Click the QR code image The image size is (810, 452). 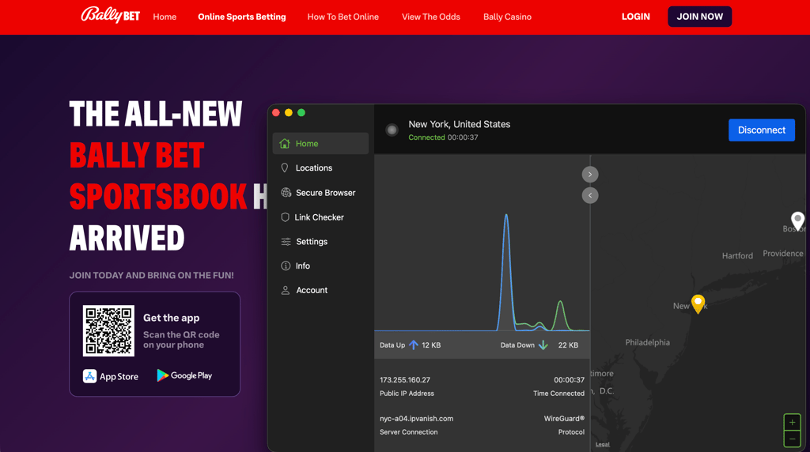click(x=108, y=331)
